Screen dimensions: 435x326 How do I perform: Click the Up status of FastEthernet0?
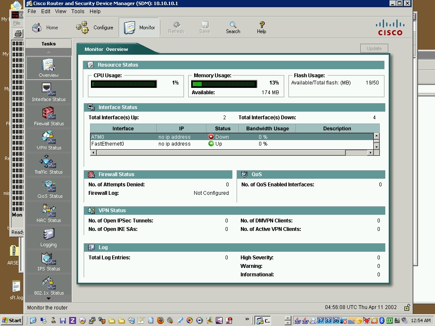click(x=215, y=144)
